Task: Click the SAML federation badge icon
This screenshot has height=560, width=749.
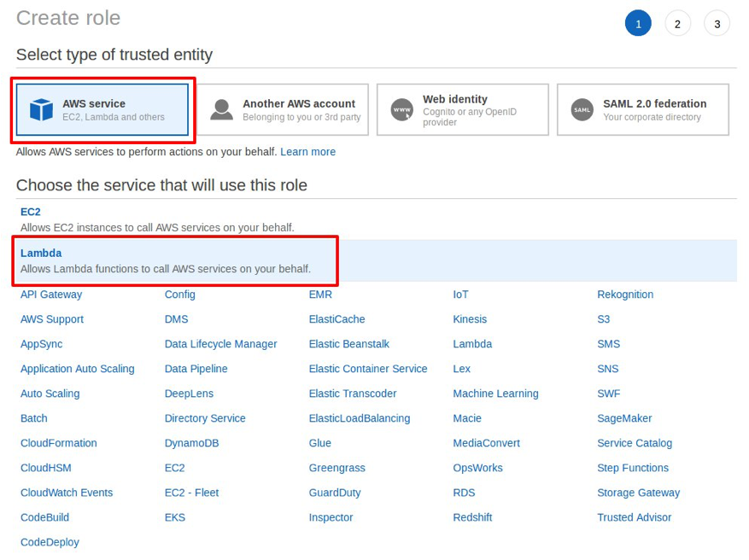Action: click(582, 110)
